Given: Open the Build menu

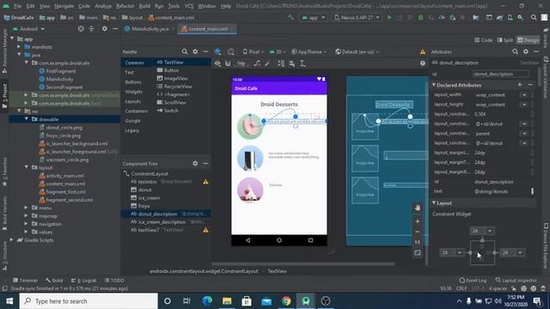Looking at the screenshot, I should (x=144, y=6).
